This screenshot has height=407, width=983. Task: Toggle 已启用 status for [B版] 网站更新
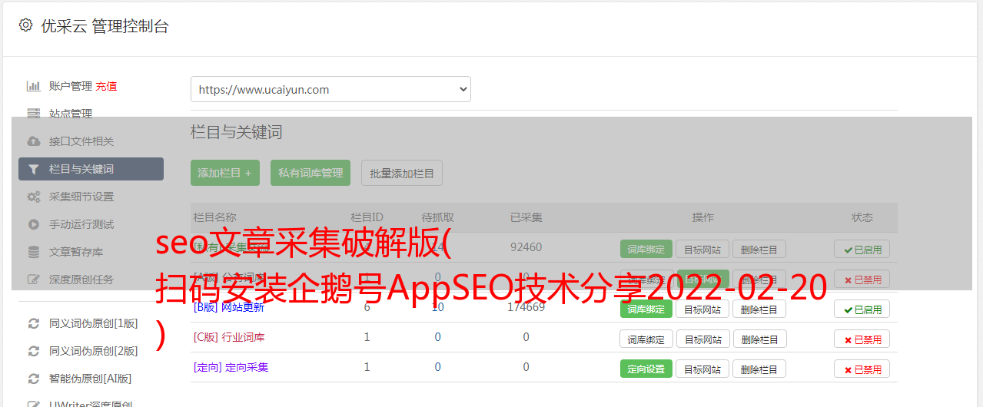click(862, 309)
